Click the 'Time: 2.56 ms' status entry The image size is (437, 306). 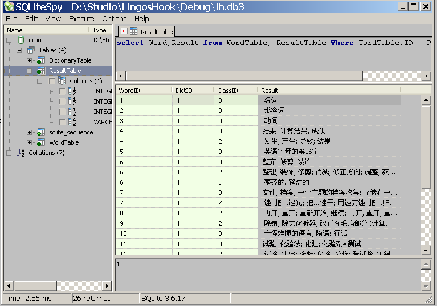click(x=37, y=298)
